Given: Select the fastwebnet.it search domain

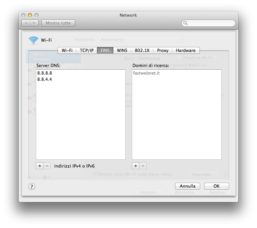Looking at the screenshot, I should [x=176, y=73].
